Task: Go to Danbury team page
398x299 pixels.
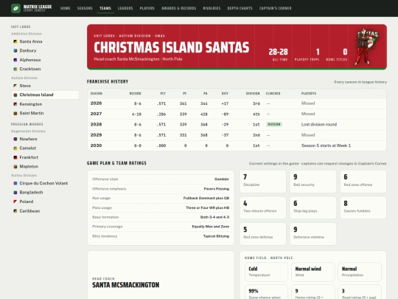Action: pos(45,51)
